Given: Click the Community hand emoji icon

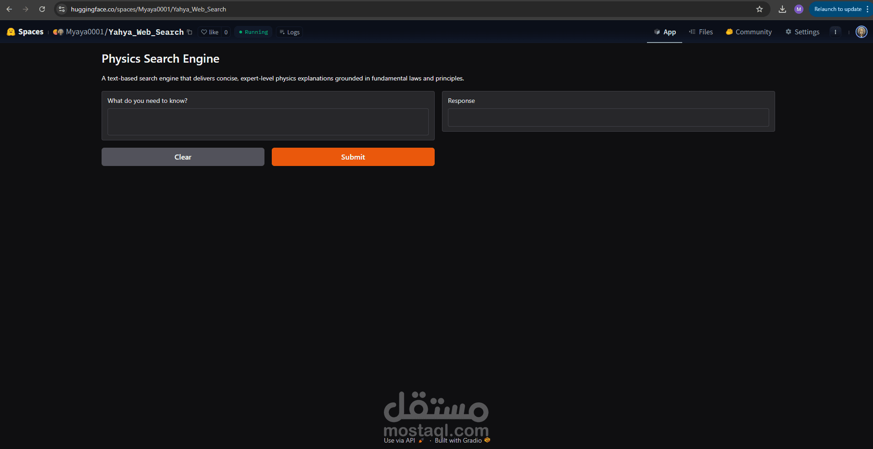Looking at the screenshot, I should (729, 32).
